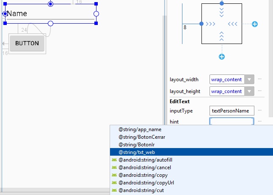This screenshot has height=195, width=273.
Task: Click the inputType textPersonName field
Action: (x=232, y=111)
